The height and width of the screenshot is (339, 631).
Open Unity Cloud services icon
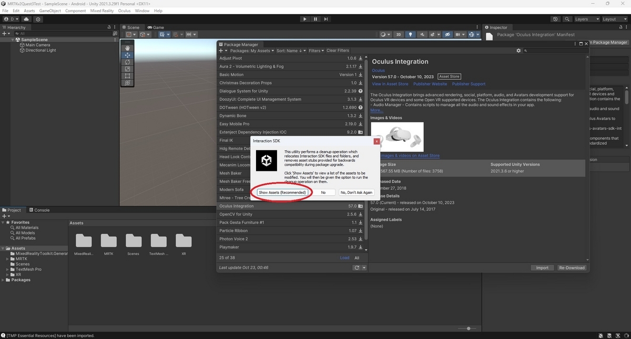[x=27, y=19]
